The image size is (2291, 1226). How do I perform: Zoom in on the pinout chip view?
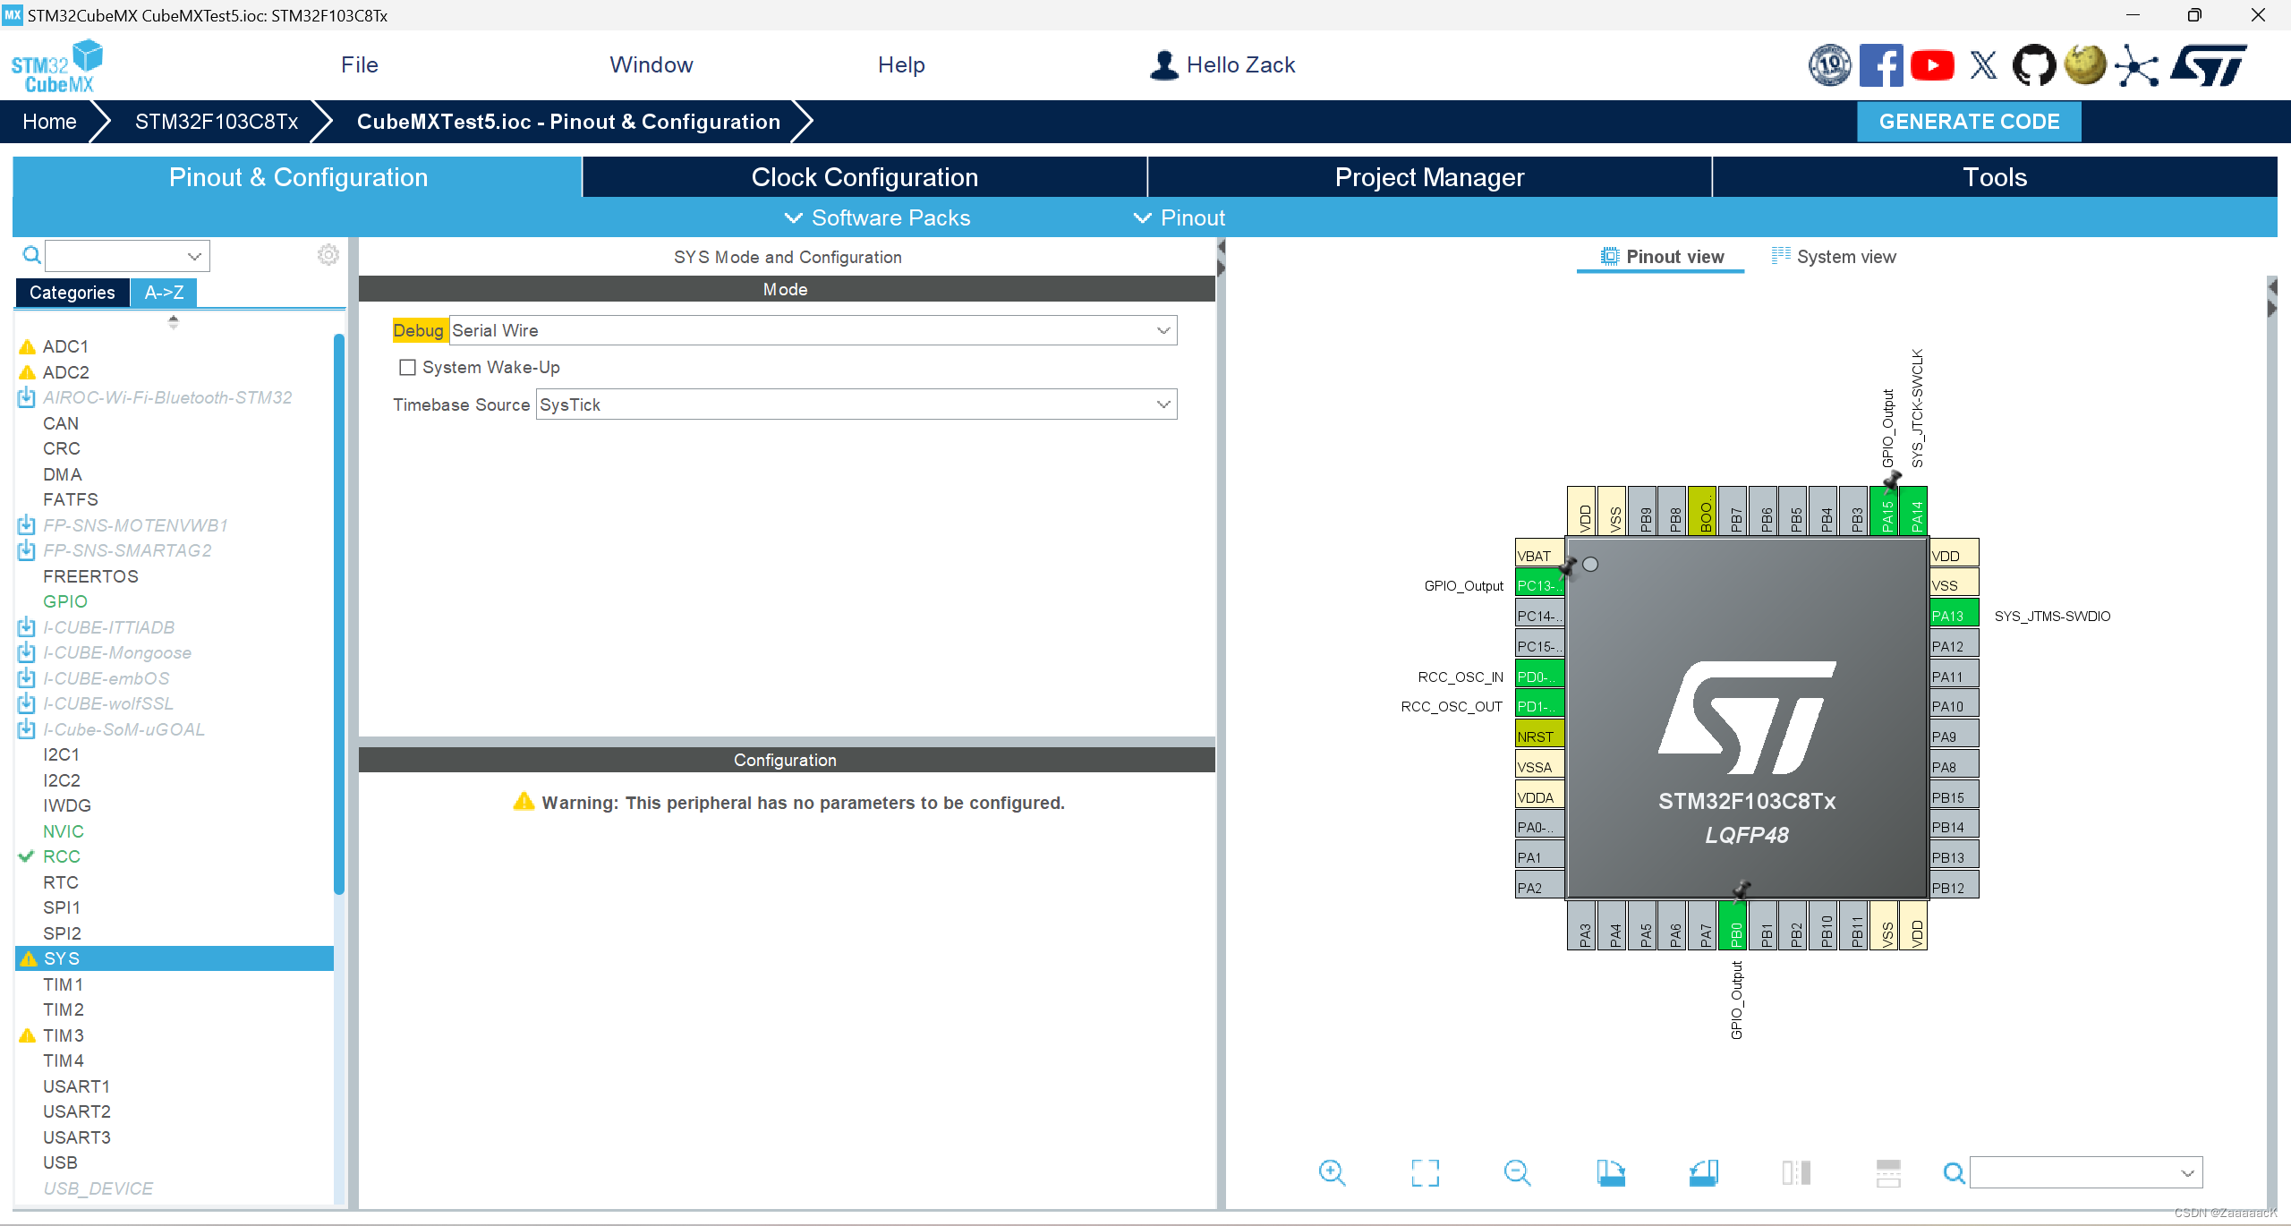(x=1332, y=1172)
